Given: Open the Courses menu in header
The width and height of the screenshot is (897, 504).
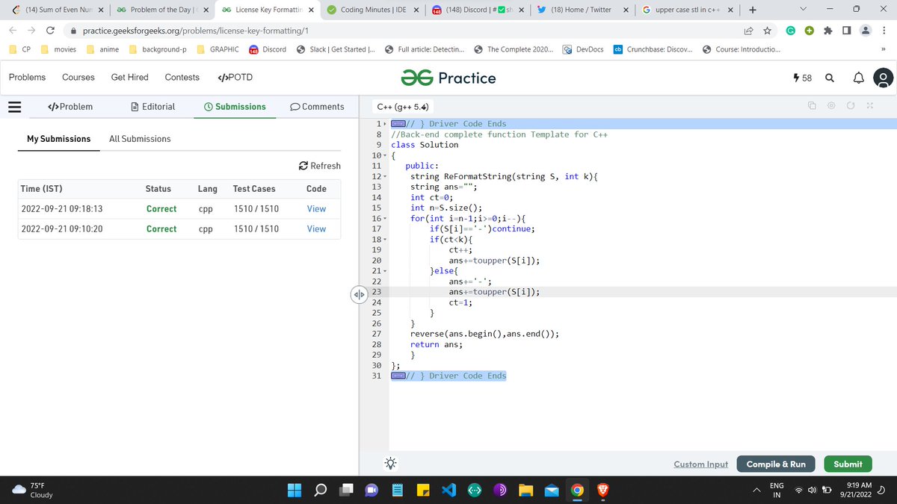Looking at the screenshot, I should (x=78, y=78).
